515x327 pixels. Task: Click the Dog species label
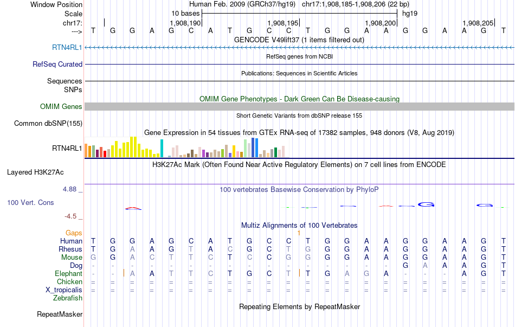pos(76,265)
